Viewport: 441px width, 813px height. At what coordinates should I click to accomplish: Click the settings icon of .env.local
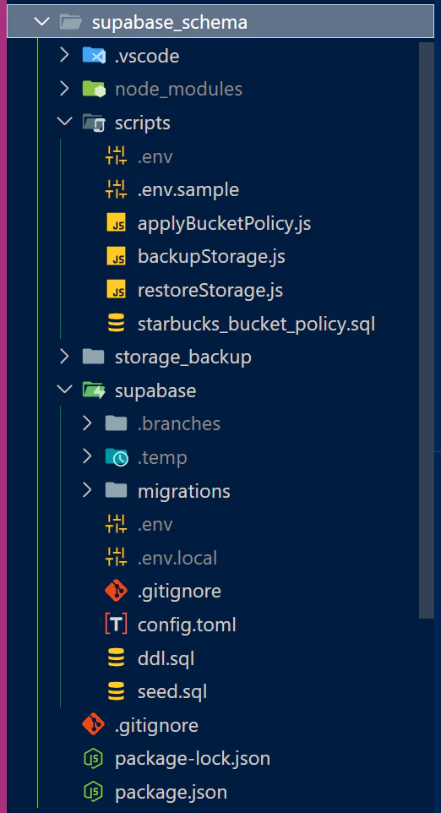pyautogui.click(x=116, y=558)
